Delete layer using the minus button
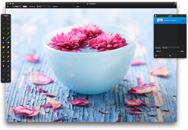Screen dimensions: 188x130 159,56
